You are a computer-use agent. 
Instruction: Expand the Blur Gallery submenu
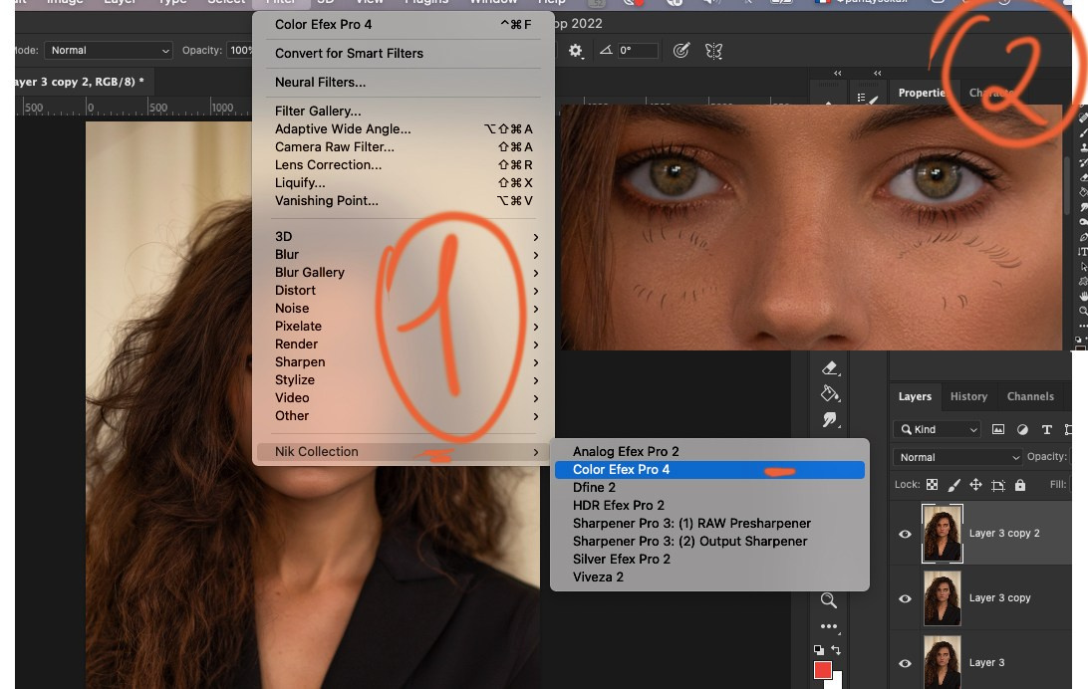click(x=309, y=272)
